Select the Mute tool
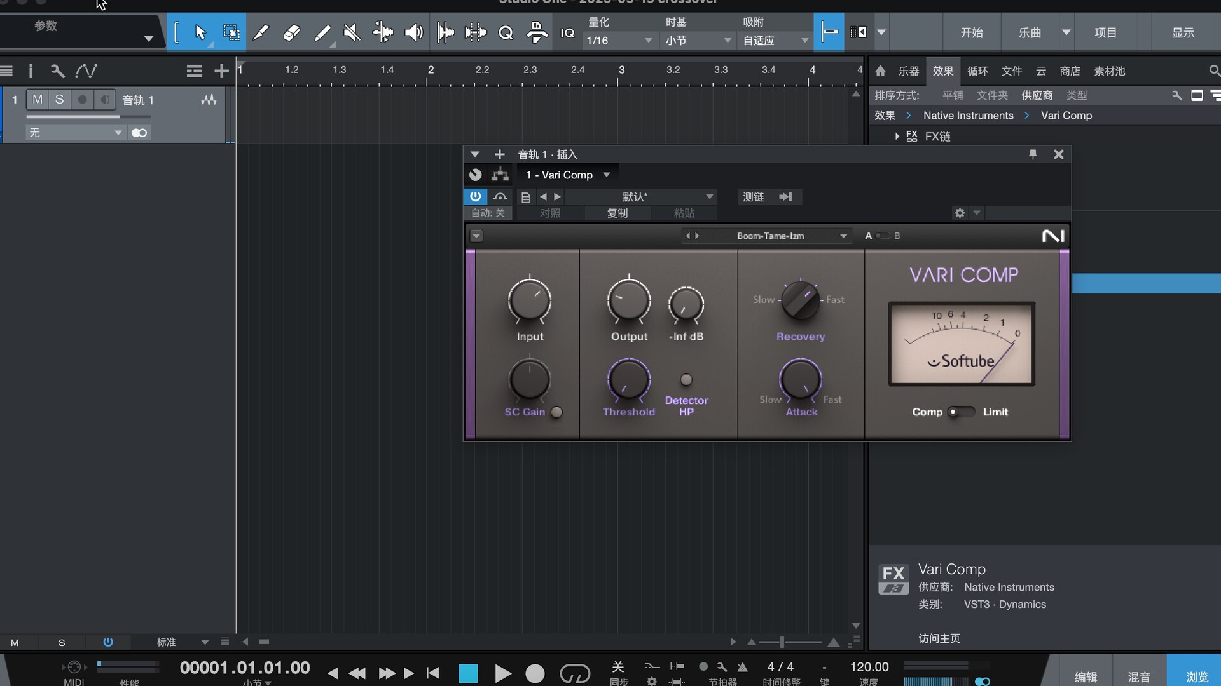 point(352,32)
